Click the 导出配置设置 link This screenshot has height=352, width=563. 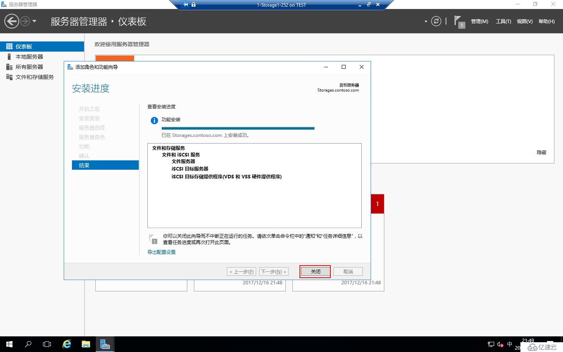161,252
